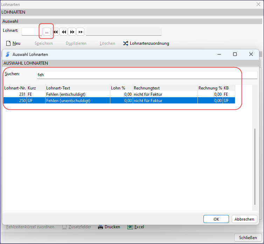
Task: Click the Excel export icon
Action: [130, 227]
